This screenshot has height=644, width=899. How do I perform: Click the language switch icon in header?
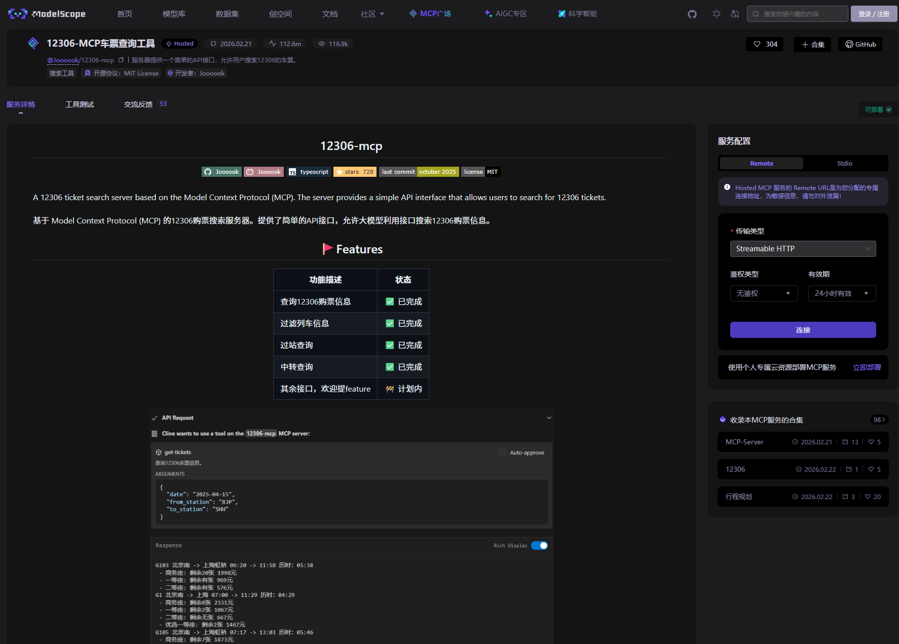tap(735, 14)
